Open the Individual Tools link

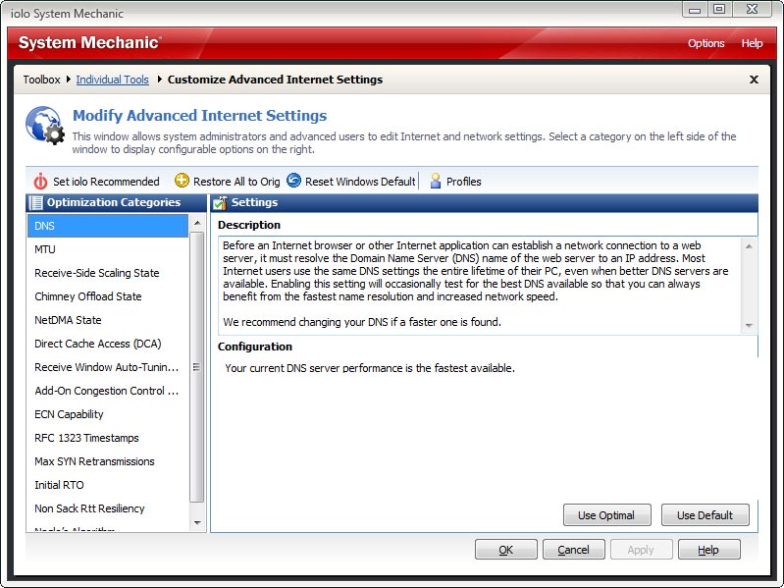click(x=112, y=80)
